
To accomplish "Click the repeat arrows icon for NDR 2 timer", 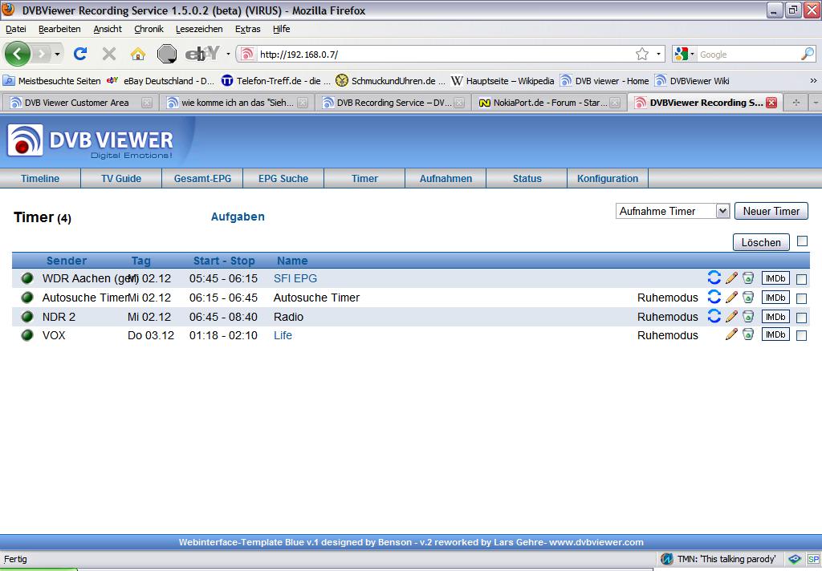I will (714, 316).
